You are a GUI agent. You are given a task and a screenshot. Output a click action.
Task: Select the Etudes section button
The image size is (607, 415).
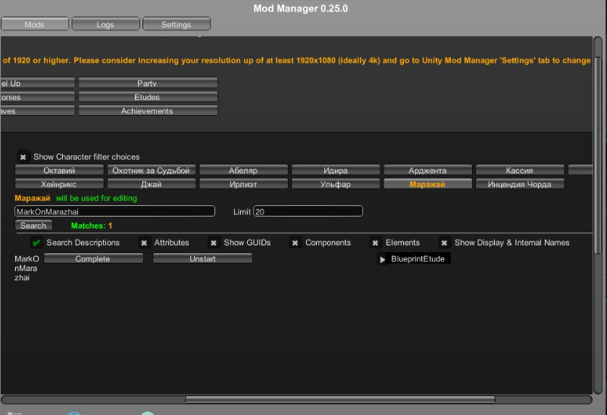pyautogui.click(x=148, y=97)
